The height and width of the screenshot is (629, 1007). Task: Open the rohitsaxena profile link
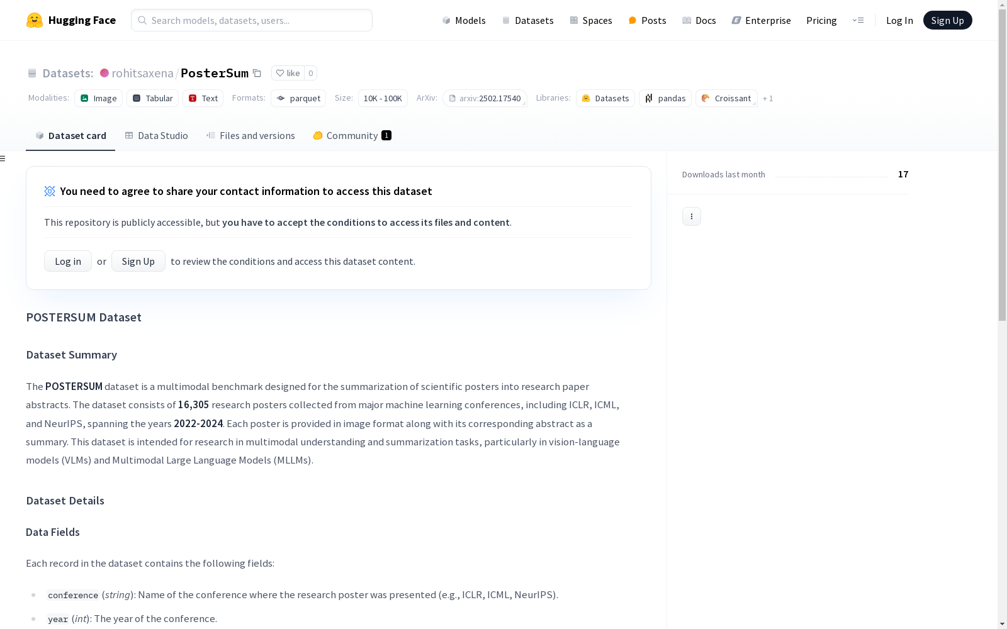(142, 73)
